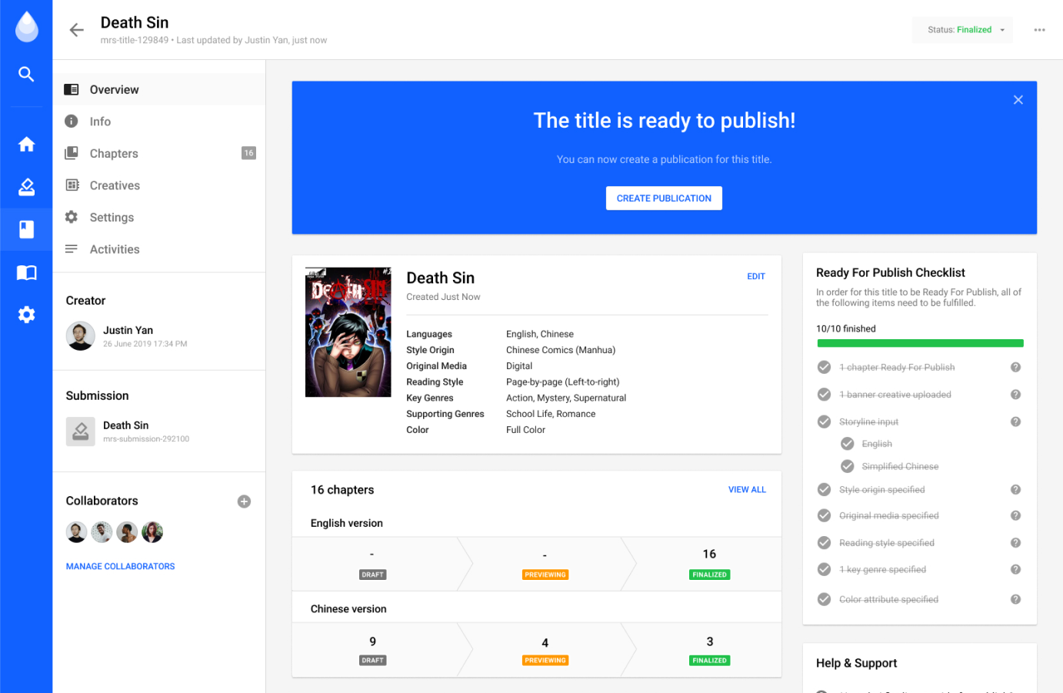Viewport: 1063px width, 693px height.
Task: Click the back arrow beside Death Sin
Action: 76,30
